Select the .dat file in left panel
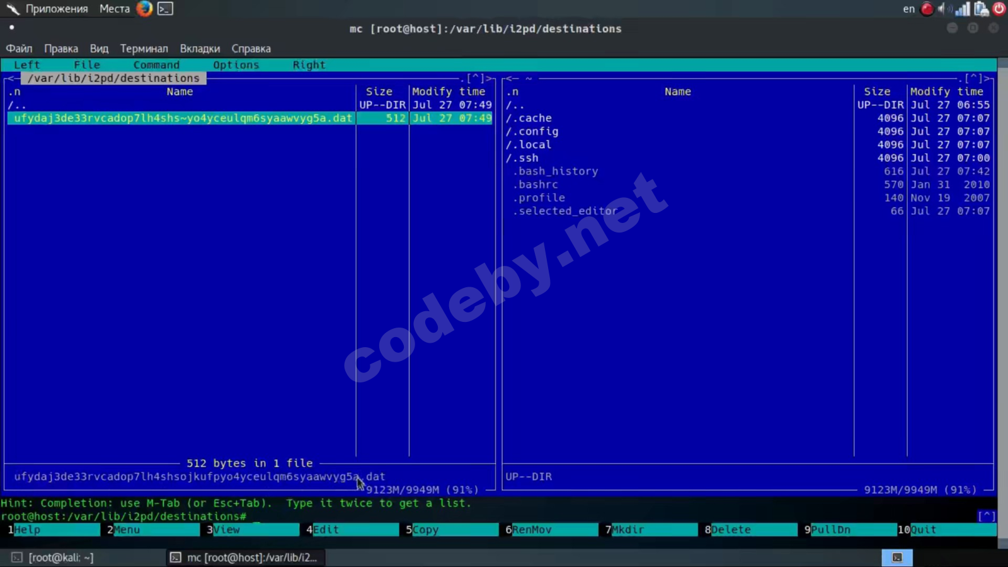 click(250, 118)
